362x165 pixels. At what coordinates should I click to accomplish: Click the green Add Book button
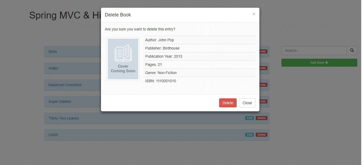[x=319, y=63]
